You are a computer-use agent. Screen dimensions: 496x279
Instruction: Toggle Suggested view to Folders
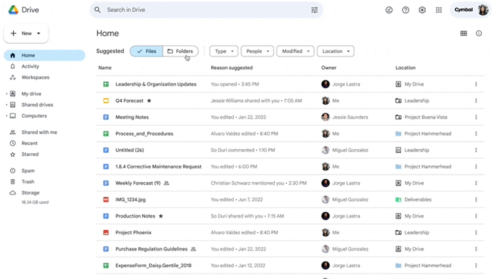[180, 51]
